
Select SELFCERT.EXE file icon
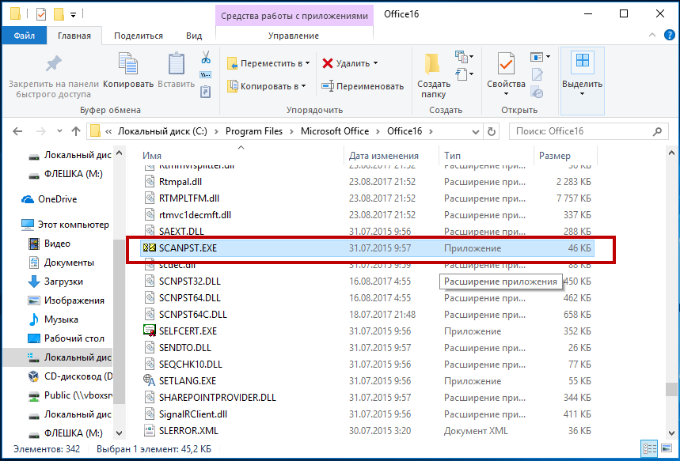tap(149, 331)
